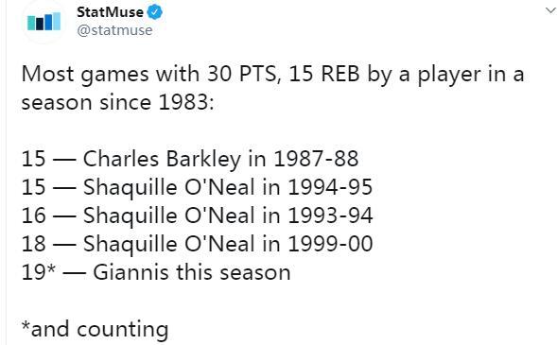This screenshot has width=557, height=345.
Task: Click the "1999-00" season text
Action: [330, 244]
